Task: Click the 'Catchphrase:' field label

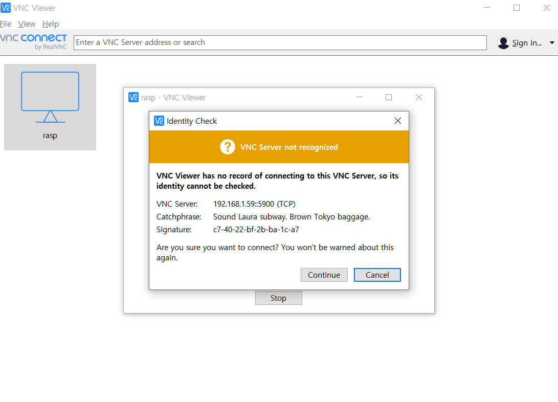Action: pyautogui.click(x=178, y=217)
